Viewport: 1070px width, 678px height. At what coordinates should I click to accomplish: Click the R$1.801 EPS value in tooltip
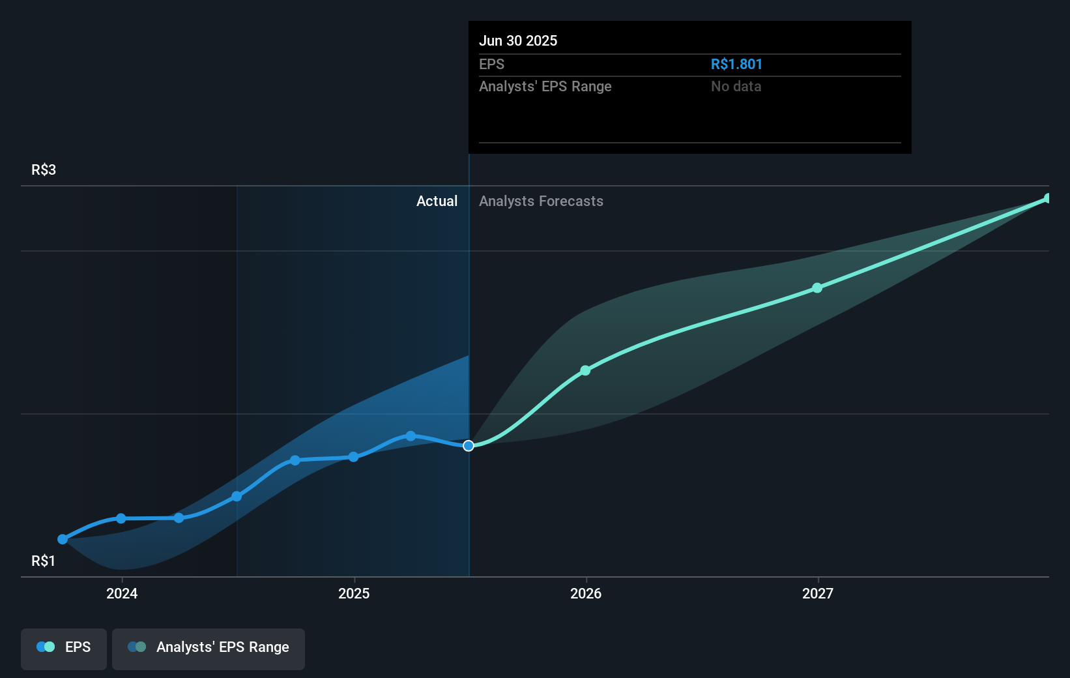(x=736, y=65)
